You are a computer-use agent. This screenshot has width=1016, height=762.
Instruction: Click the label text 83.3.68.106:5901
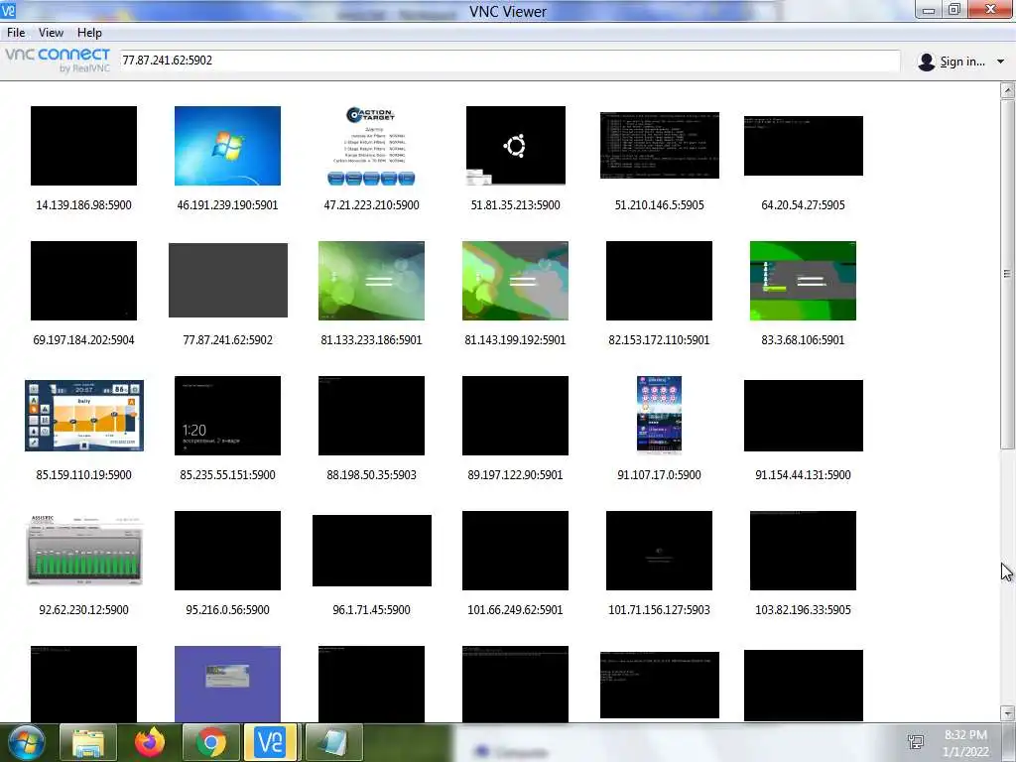point(803,339)
